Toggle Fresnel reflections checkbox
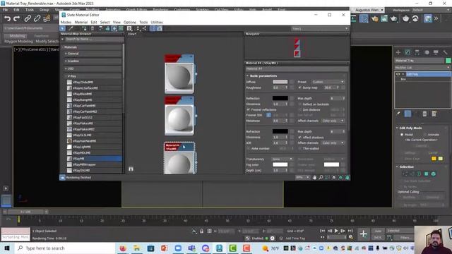 [x=248, y=110]
